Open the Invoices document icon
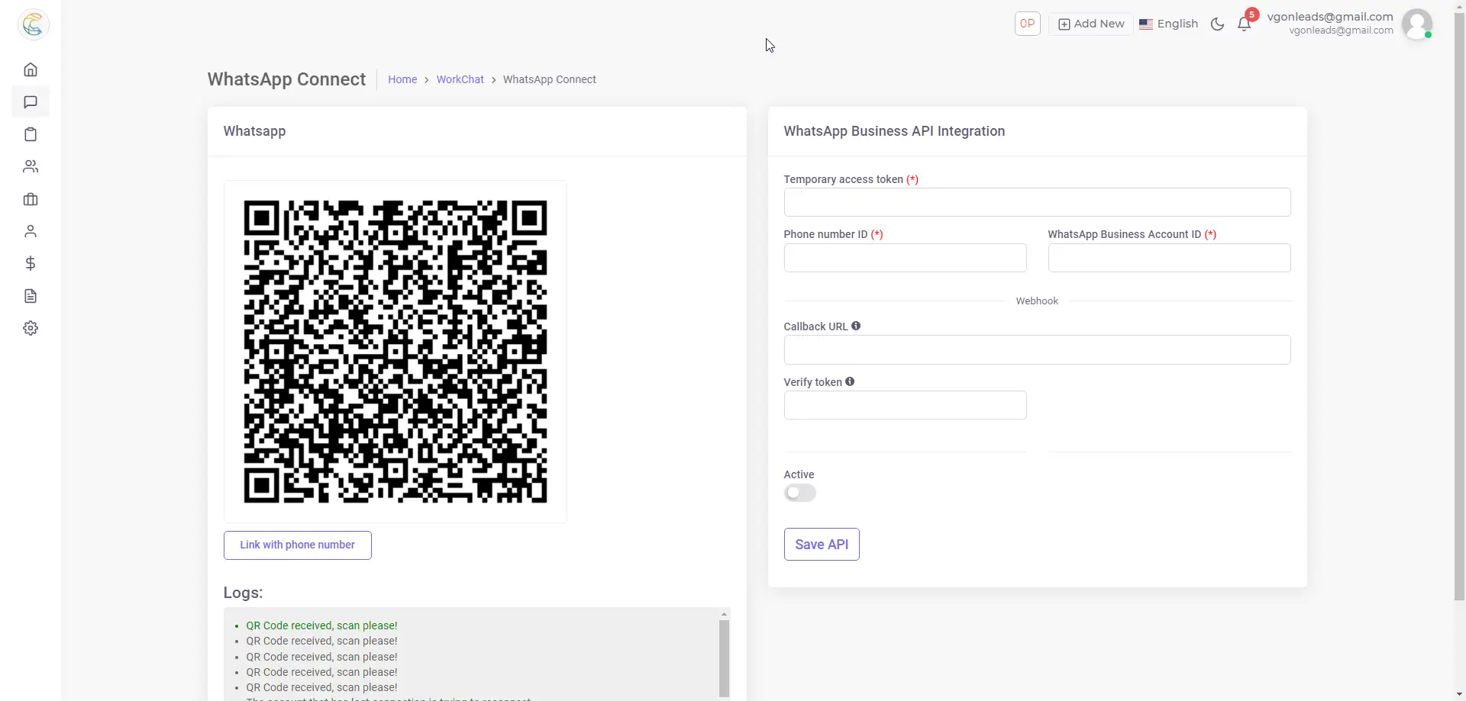The height and width of the screenshot is (701, 1466). pyautogui.click(x=30, y=295)
